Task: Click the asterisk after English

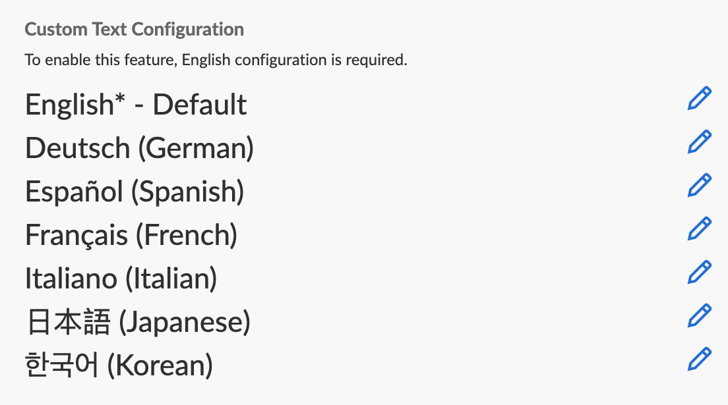Action: [x=120, y=99]
